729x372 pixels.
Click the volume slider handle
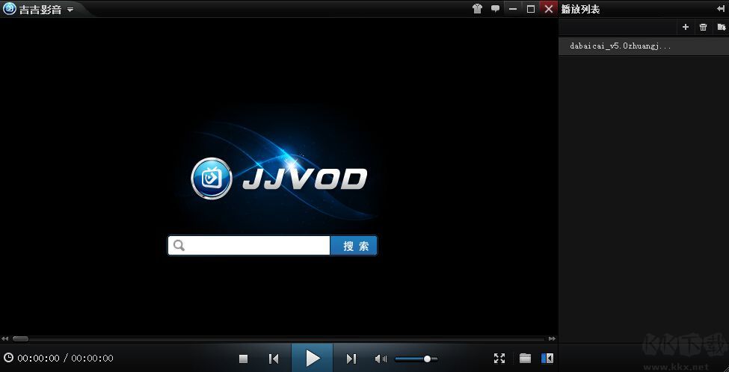tap(427, 359)
